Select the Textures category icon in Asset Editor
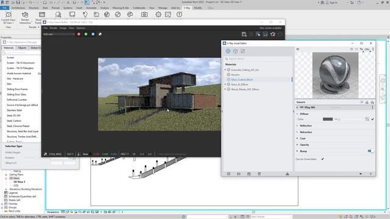 click(243, 51)
